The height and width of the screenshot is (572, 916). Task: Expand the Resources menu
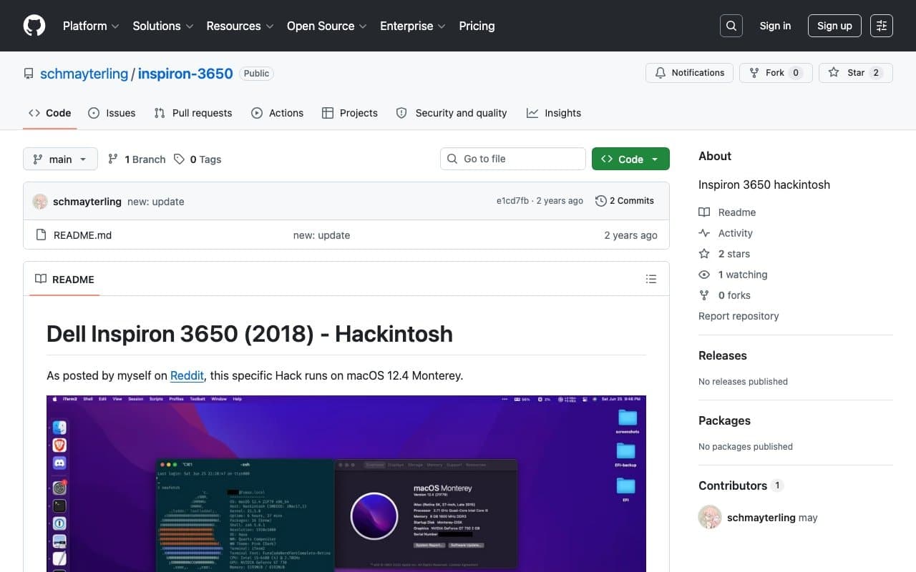point(240,26)
